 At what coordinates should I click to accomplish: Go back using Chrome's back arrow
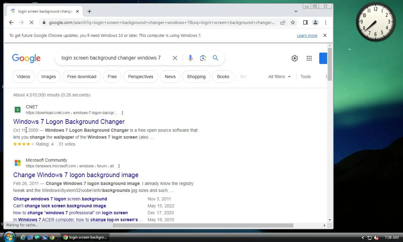click(11, 22)
